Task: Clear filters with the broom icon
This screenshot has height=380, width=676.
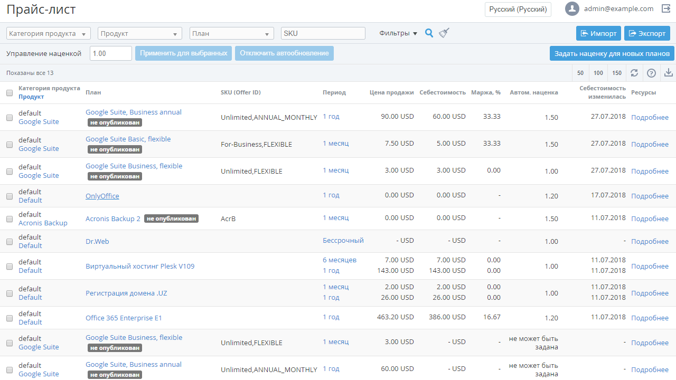Action: pos(444,33)
